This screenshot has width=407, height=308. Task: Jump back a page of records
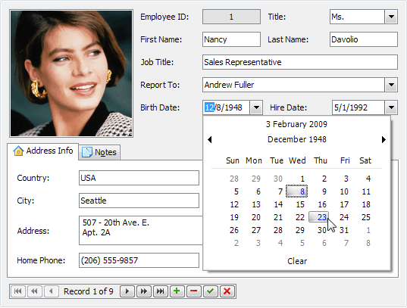[34, 291]
